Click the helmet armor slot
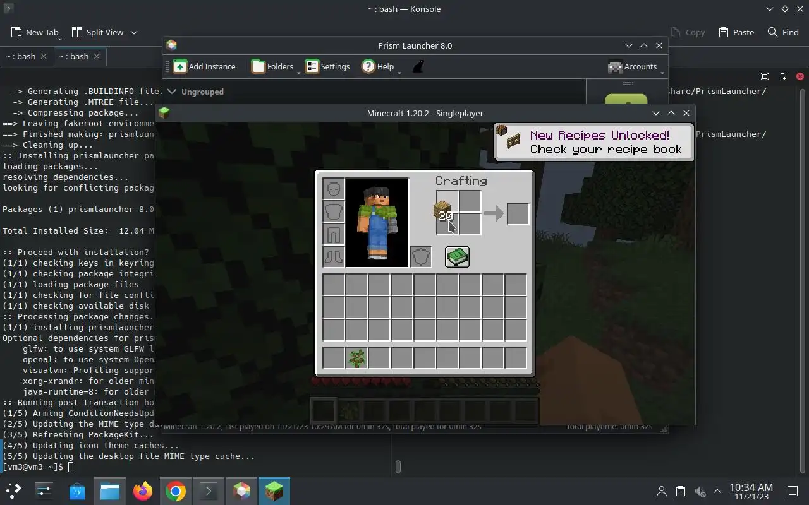 coord(334,189)
